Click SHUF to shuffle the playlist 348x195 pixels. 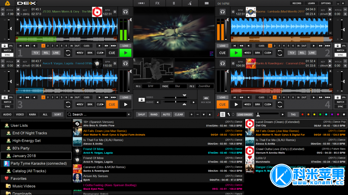tap(141, 115)
